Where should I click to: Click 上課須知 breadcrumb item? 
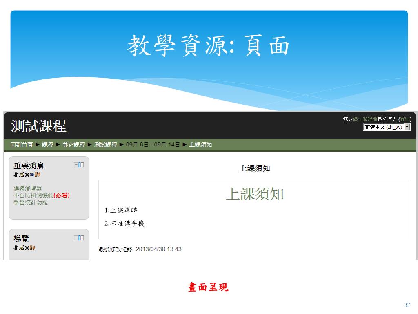click(x=200, y=145)
